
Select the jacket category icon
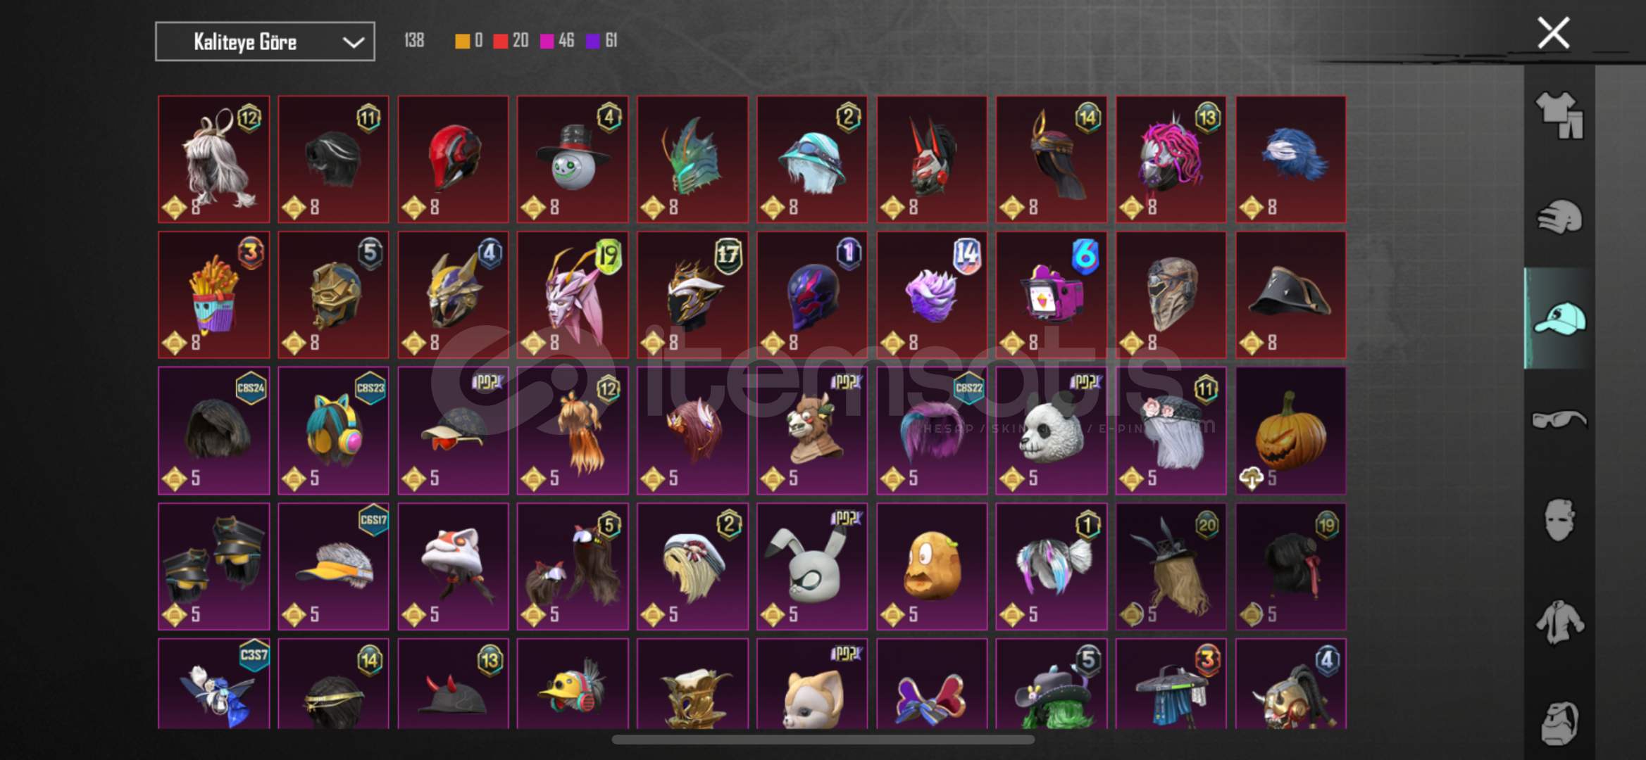[1559, 622]
